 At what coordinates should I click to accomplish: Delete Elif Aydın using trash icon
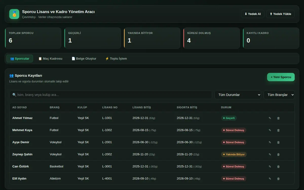point(278,179)
